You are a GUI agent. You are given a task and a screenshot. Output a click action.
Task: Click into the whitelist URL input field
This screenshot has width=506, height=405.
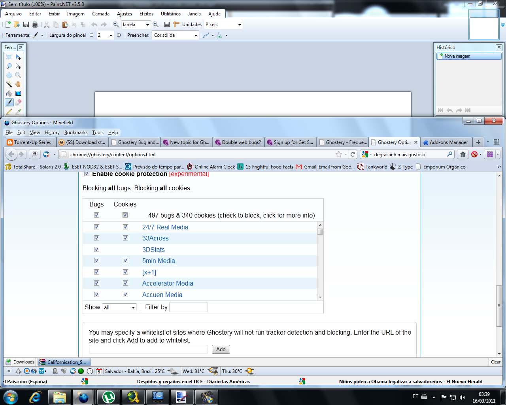coord(148,349)
